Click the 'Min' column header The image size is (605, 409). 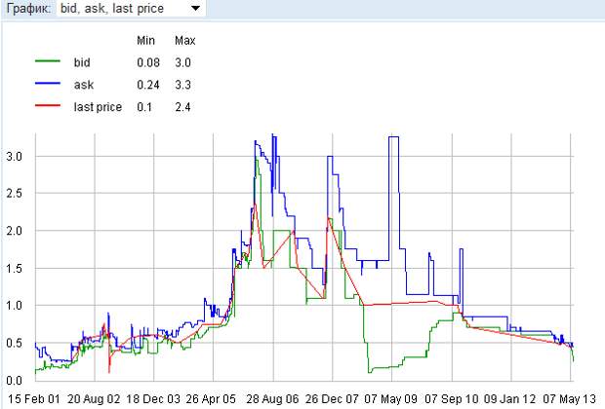(x=145, y=41)
